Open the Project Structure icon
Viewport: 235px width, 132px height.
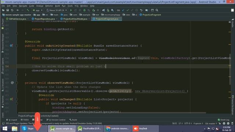[147, 10]
